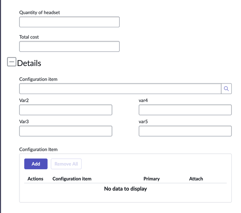Click the Remove All button

(x=66, y=164)
